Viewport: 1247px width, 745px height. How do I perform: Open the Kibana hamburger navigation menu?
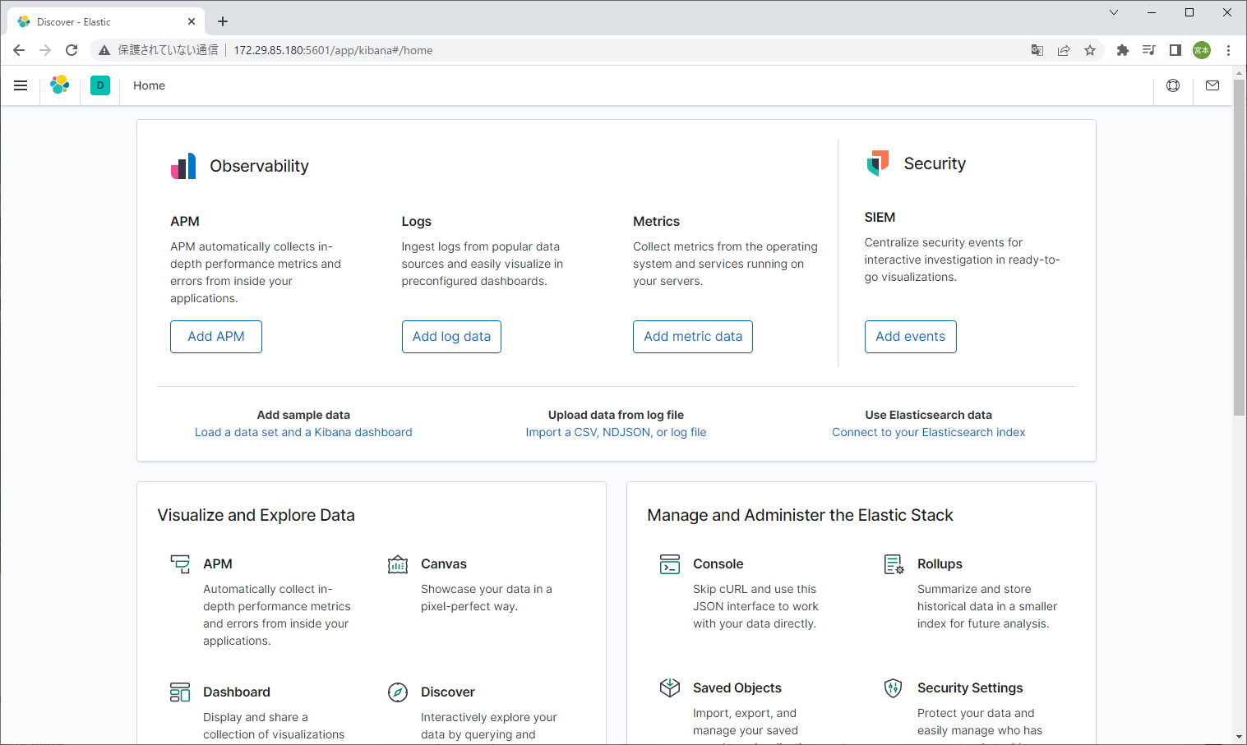click(x=21, y=85)
